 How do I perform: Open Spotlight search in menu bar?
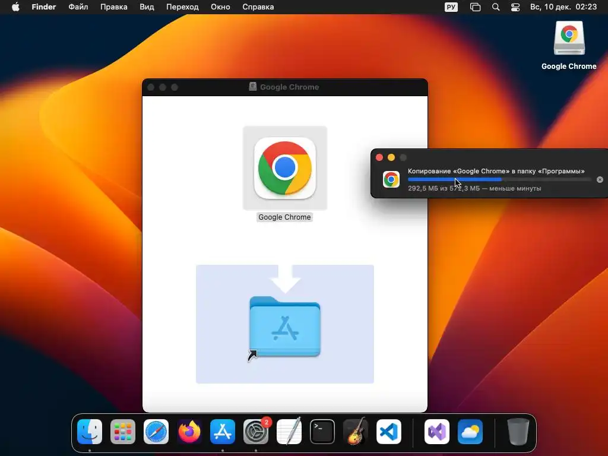pos(496,7)
